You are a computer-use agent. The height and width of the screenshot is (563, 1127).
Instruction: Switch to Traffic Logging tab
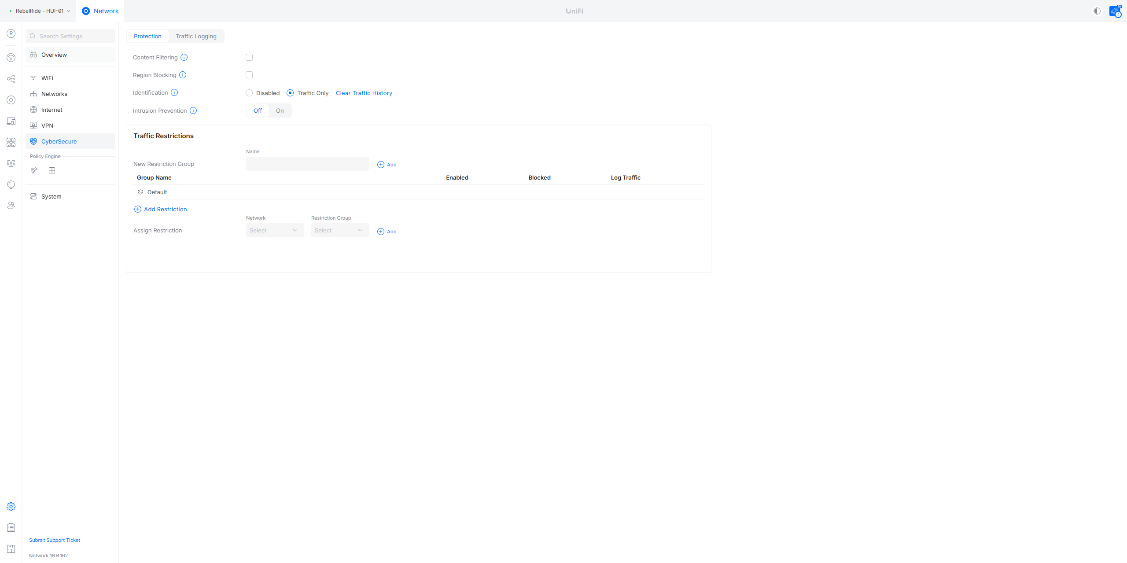point(196,36)
